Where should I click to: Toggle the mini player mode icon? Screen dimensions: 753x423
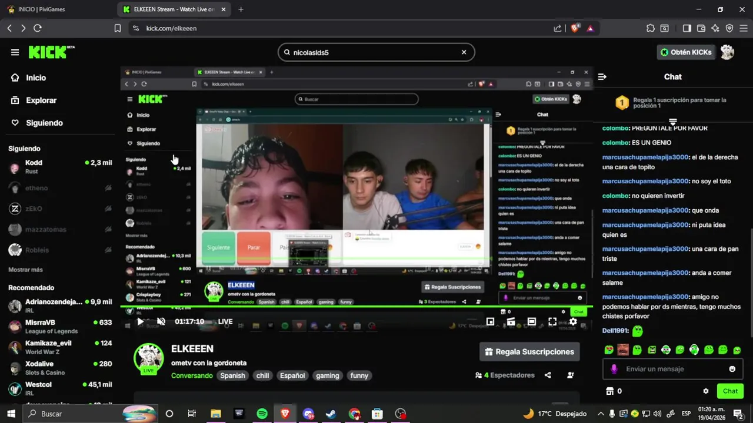coord(490,321)
